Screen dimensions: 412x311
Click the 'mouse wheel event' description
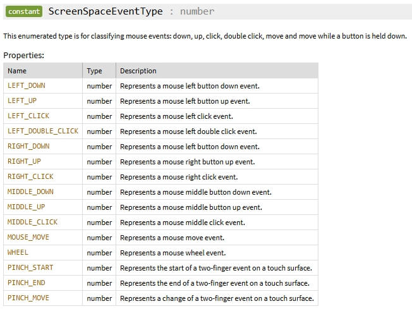[173, 253]
